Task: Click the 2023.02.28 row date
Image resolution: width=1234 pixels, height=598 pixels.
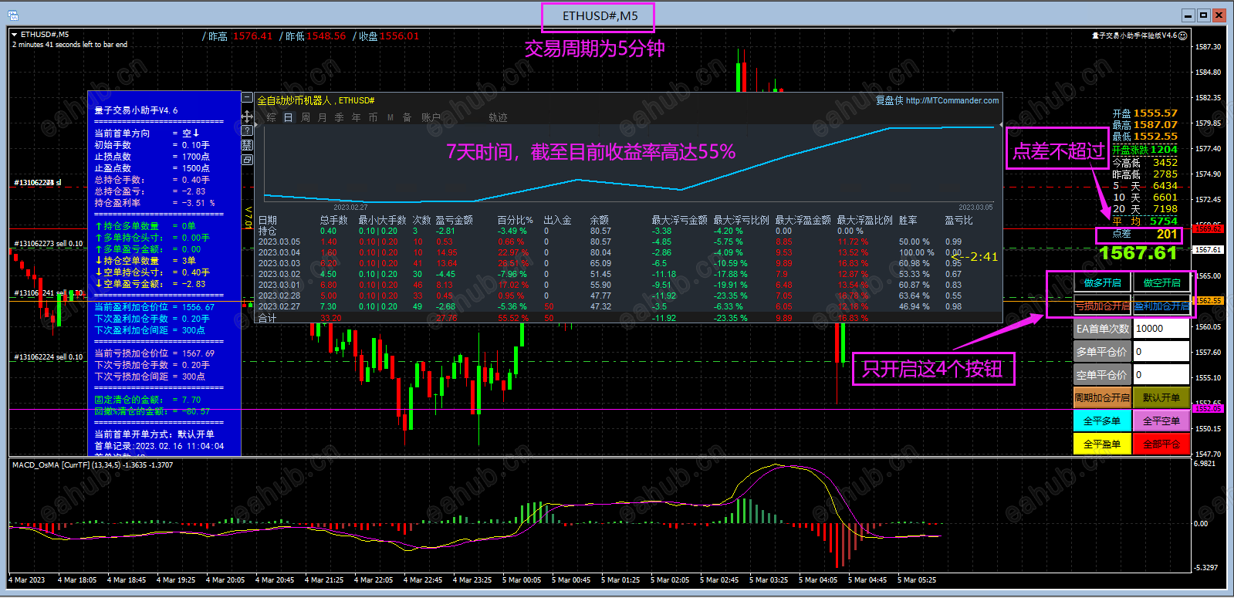Action: tap(279, 296)
